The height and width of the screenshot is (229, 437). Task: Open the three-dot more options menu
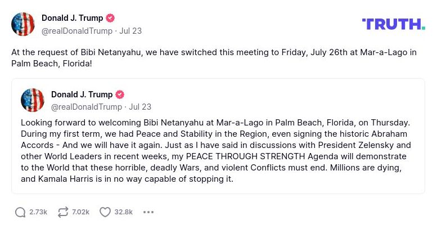tap(148, 212)
